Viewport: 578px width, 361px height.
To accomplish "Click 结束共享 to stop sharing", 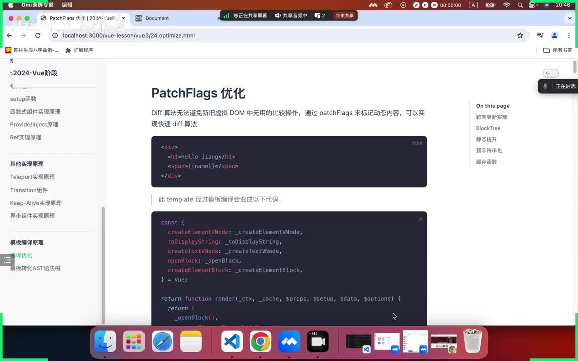I will [x=345, y=15].
